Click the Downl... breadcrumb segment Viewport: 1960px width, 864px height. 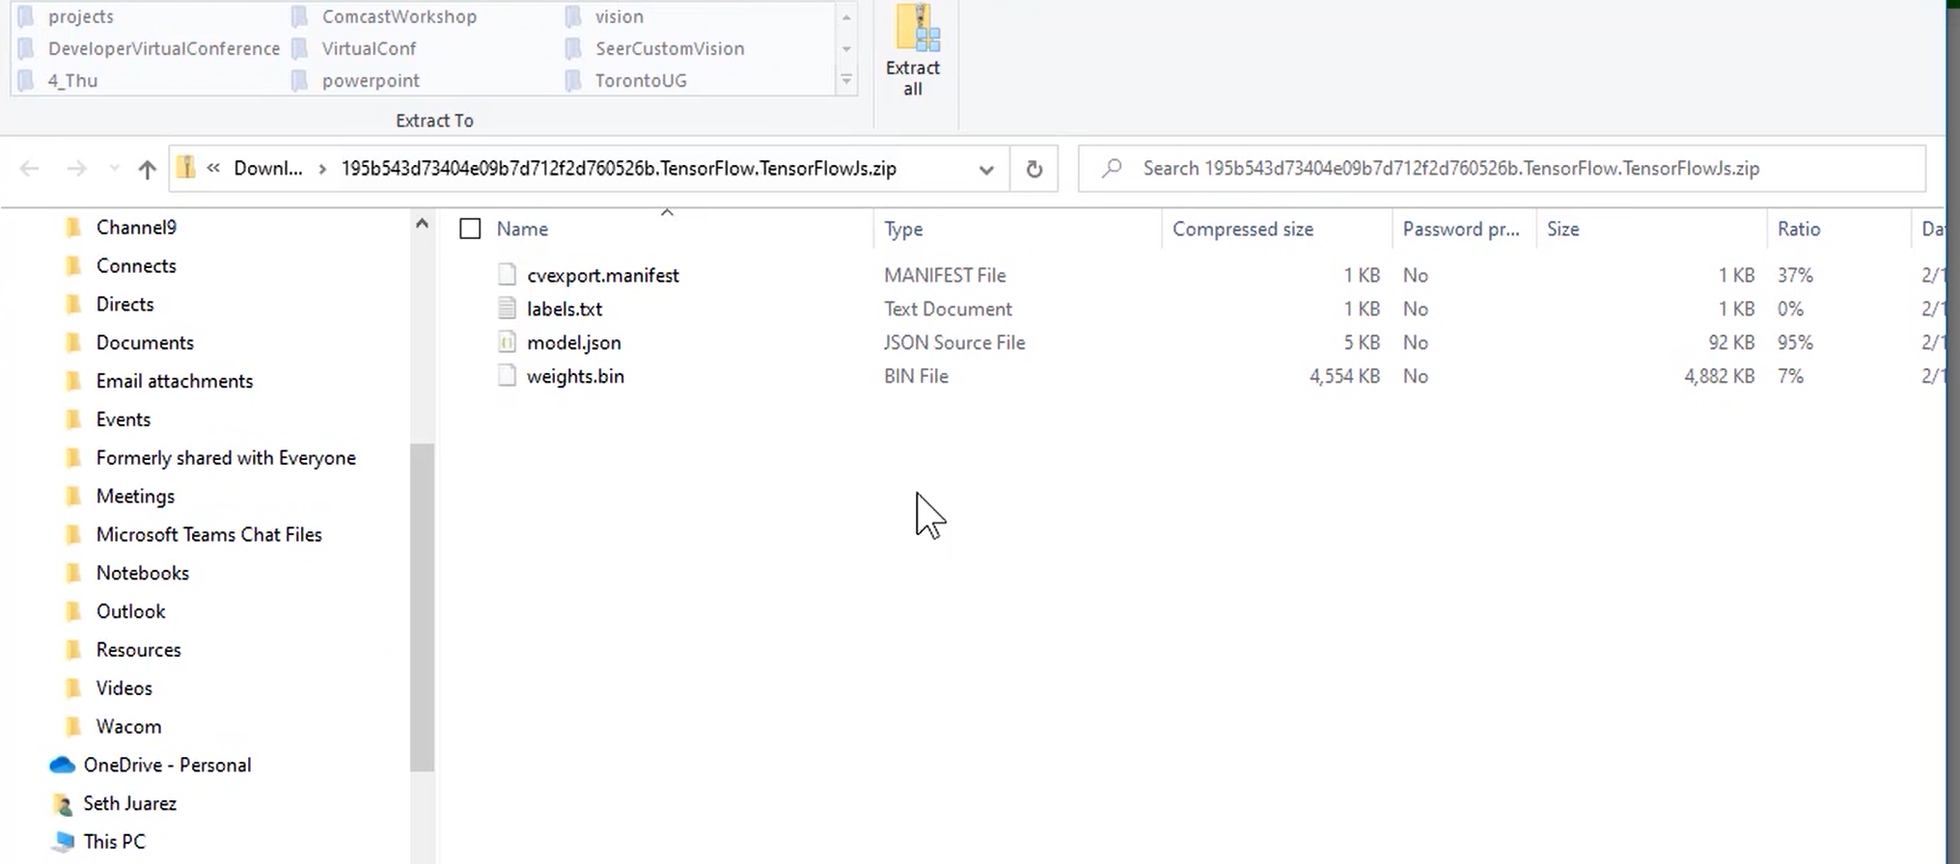267,169
